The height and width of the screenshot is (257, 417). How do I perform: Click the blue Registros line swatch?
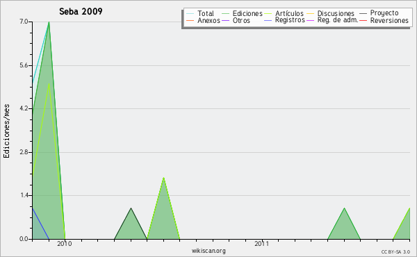268,20
